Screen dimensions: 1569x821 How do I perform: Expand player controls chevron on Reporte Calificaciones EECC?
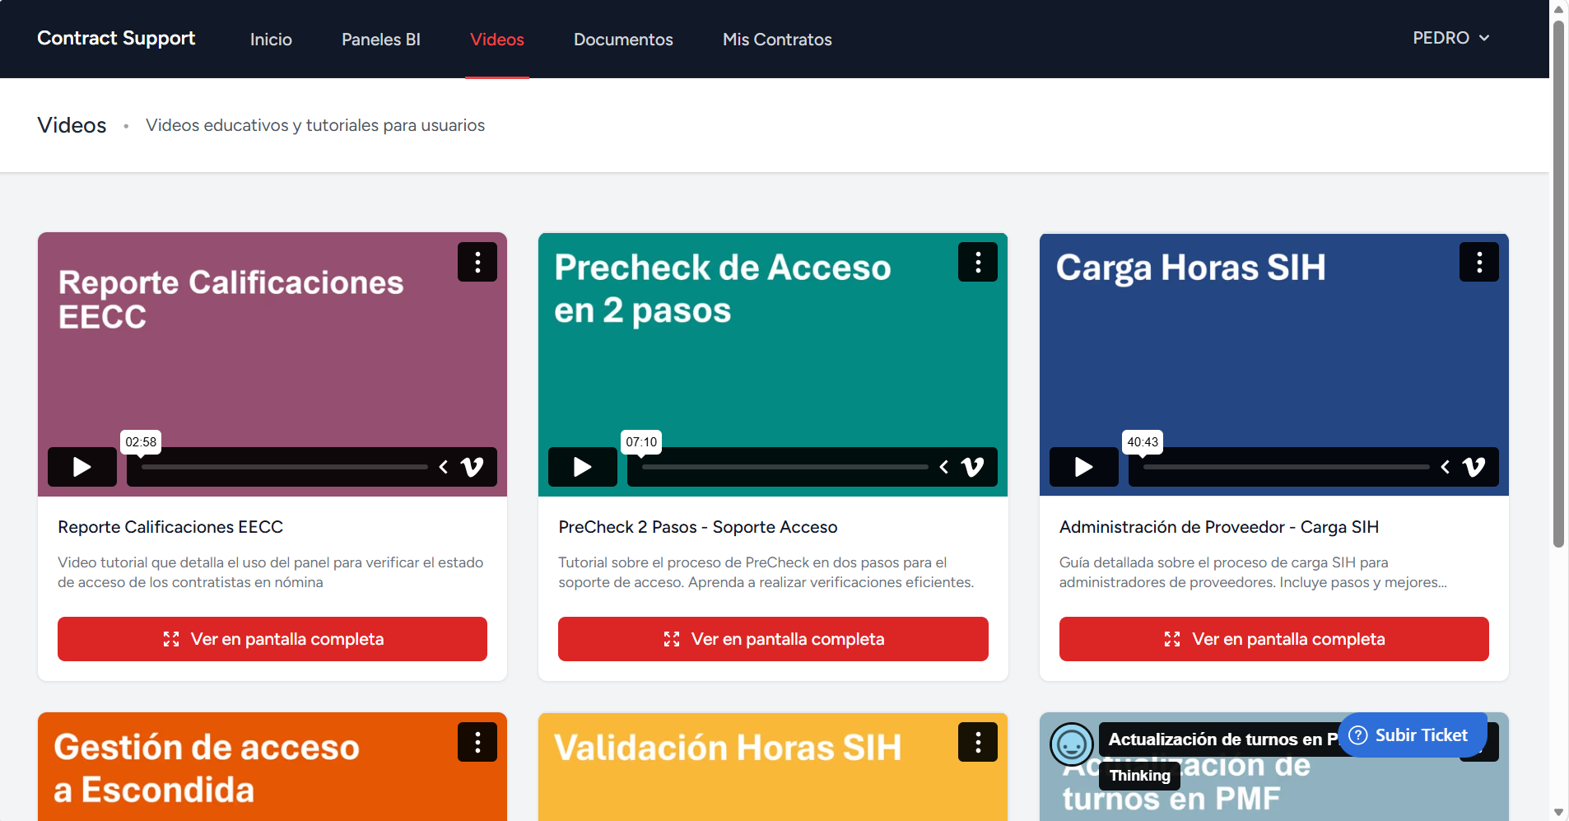(x=444, y=467)
